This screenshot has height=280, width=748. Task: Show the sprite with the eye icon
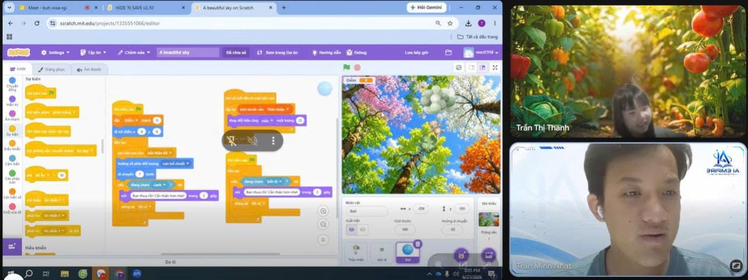pyautogui.click(x=351, y=230)
